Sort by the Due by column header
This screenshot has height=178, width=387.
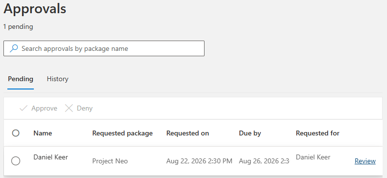[250, 133]
